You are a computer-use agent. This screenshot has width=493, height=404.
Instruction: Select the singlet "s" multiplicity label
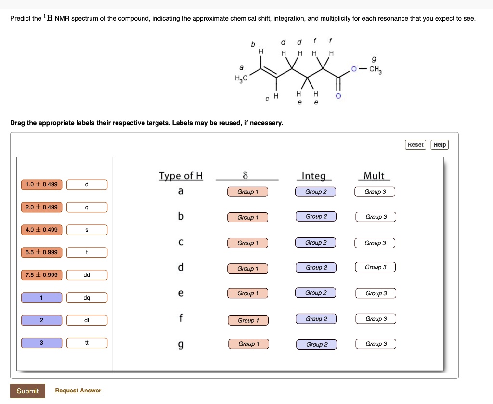pyautogui.click(x=87, y=230)
